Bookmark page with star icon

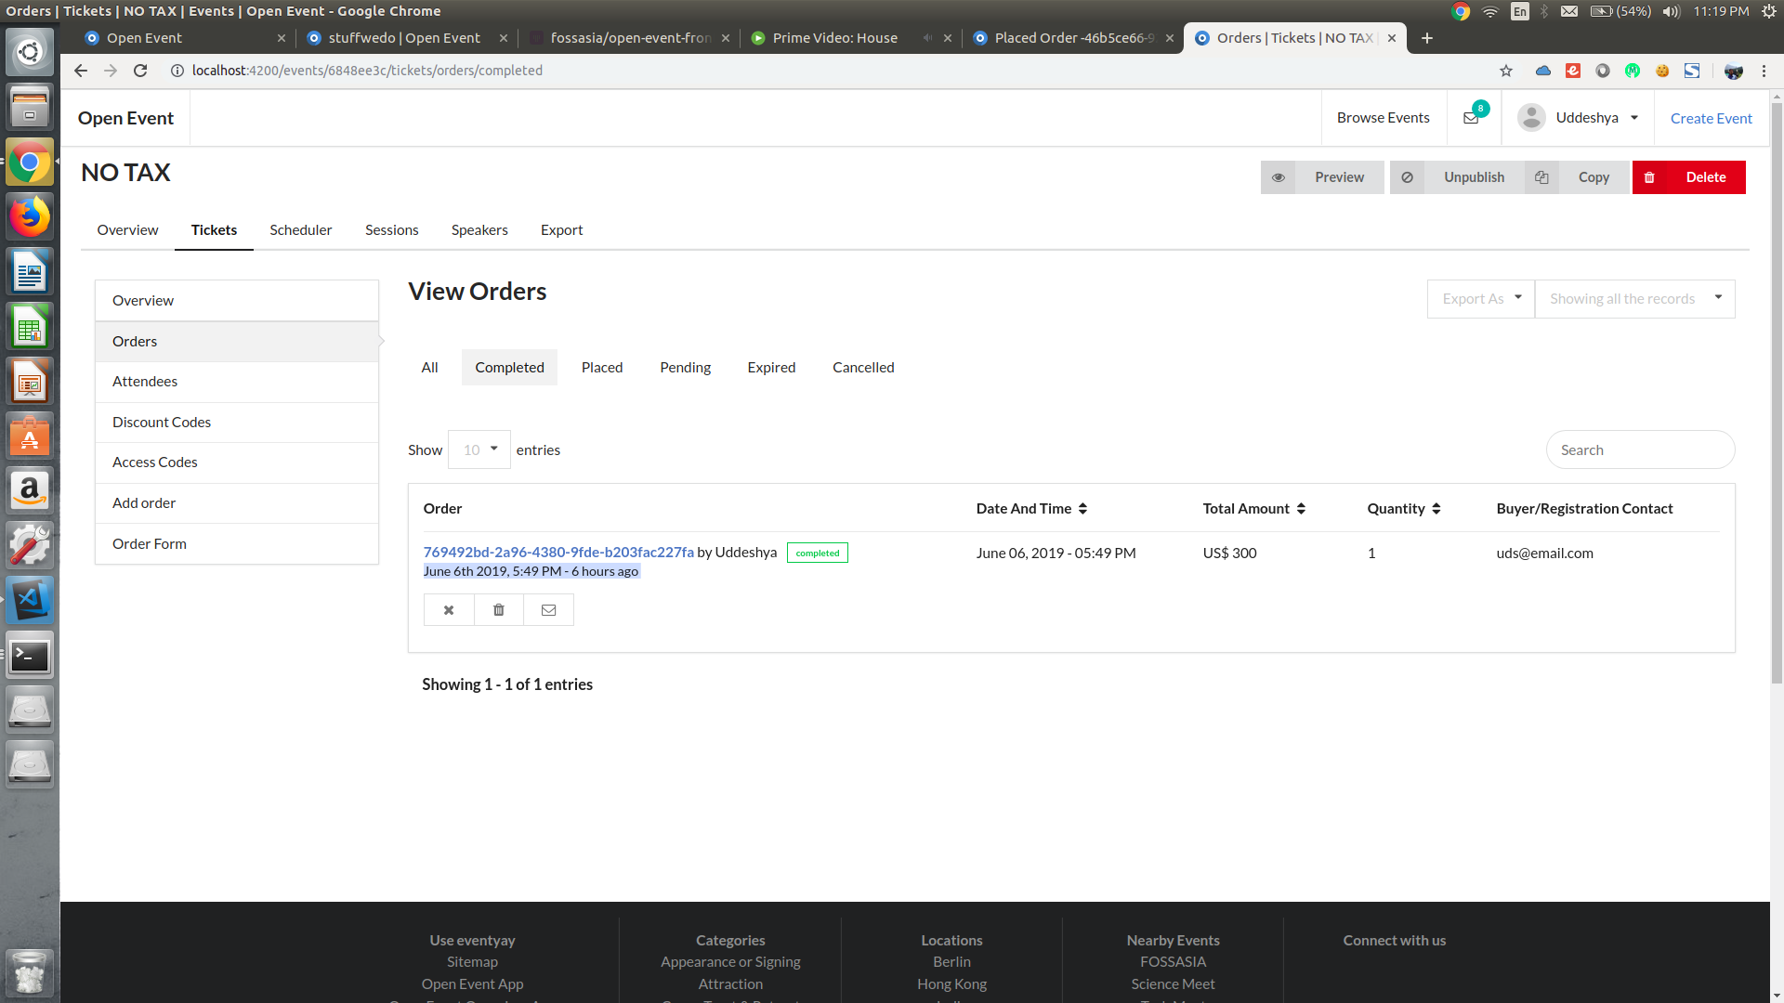pyautogui.click(x=1506, y=71)
